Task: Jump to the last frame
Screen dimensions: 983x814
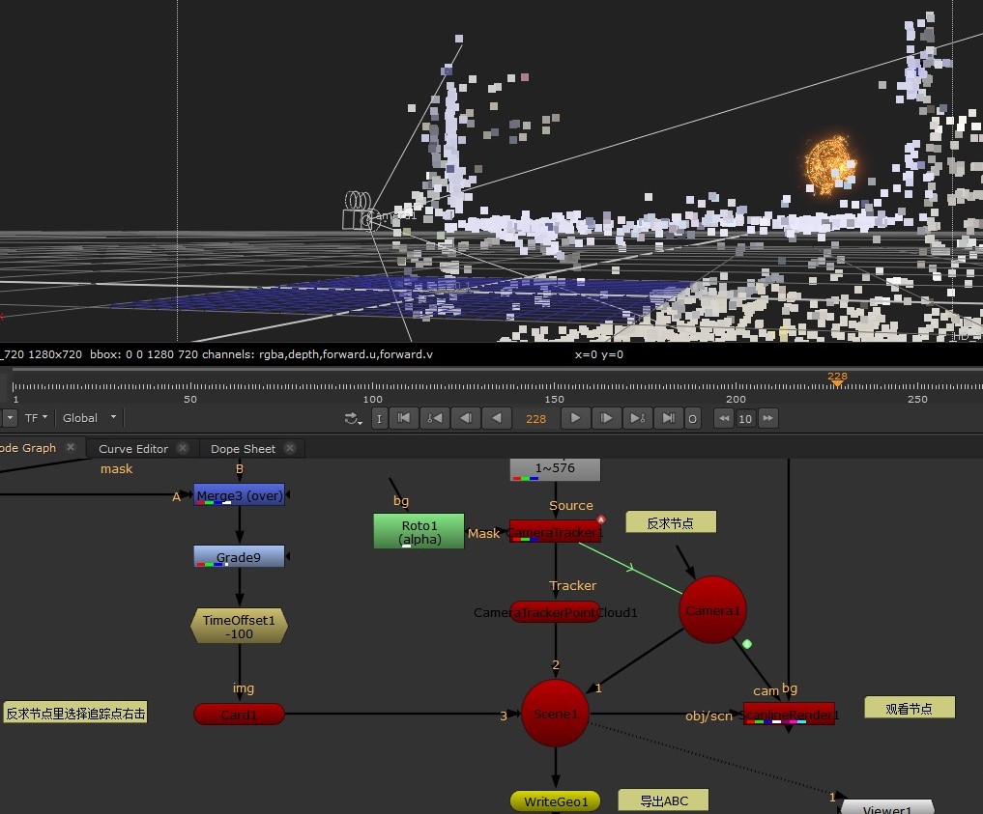Action: [x=668, y=418]
